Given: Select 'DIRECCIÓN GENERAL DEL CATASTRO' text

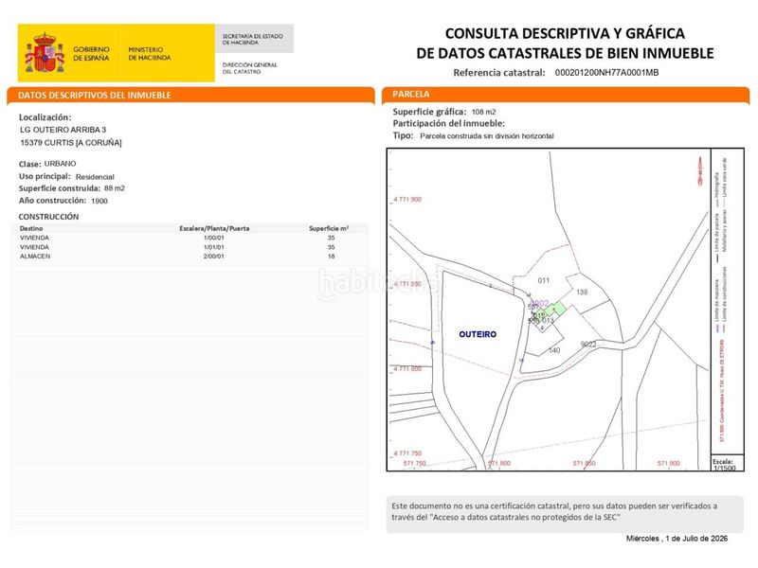Looking at the screenshot, I should [249, 68].
